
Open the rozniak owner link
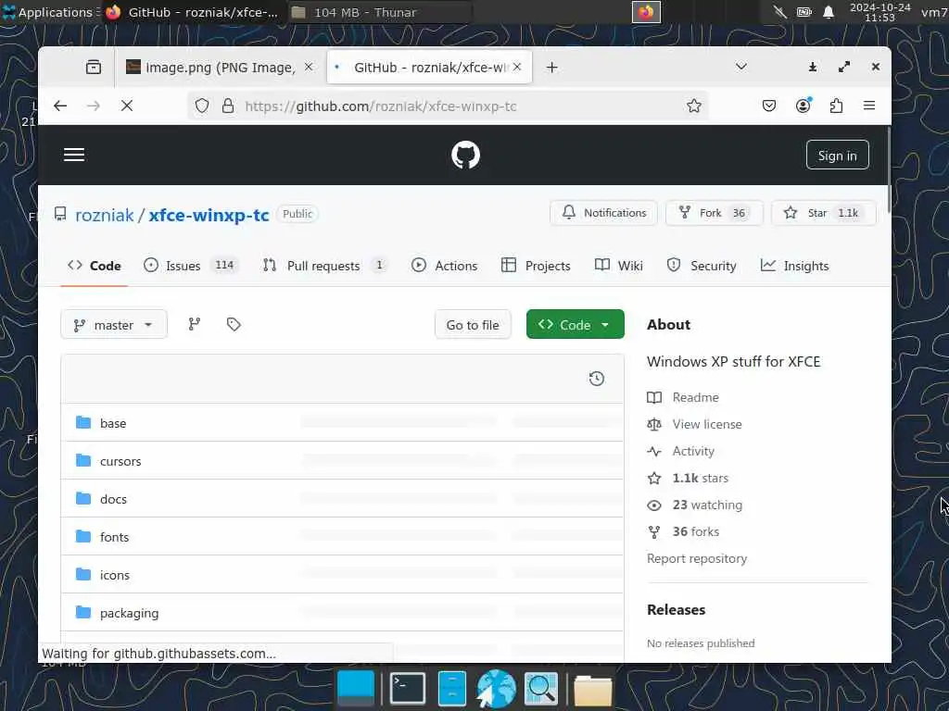click(104, 215)
